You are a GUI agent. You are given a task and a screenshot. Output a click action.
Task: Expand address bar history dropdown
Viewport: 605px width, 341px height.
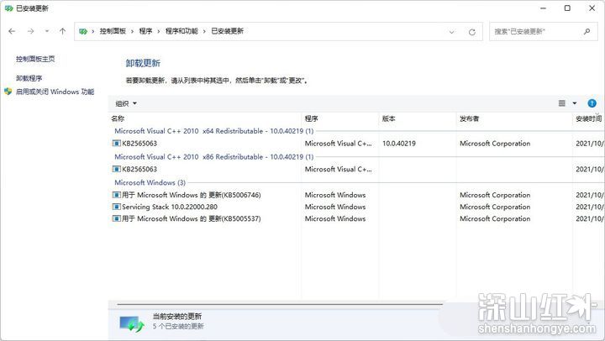click(452, 32)
